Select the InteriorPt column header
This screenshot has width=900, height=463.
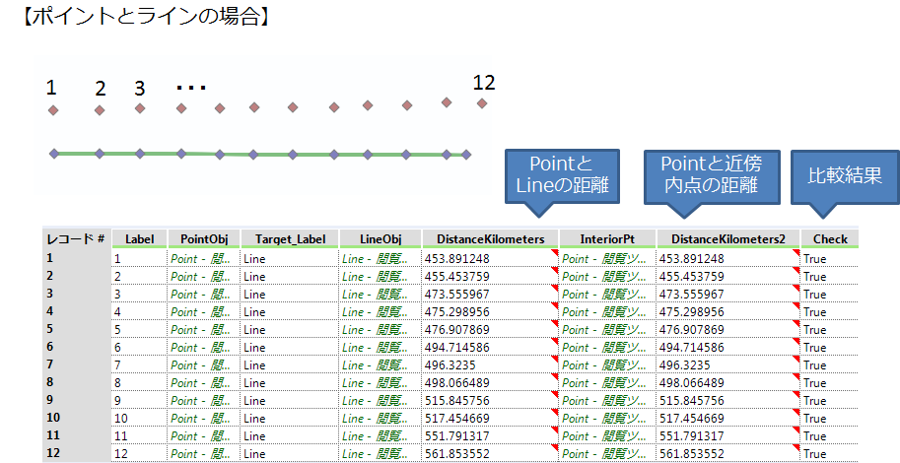click(x=607, y=238)
